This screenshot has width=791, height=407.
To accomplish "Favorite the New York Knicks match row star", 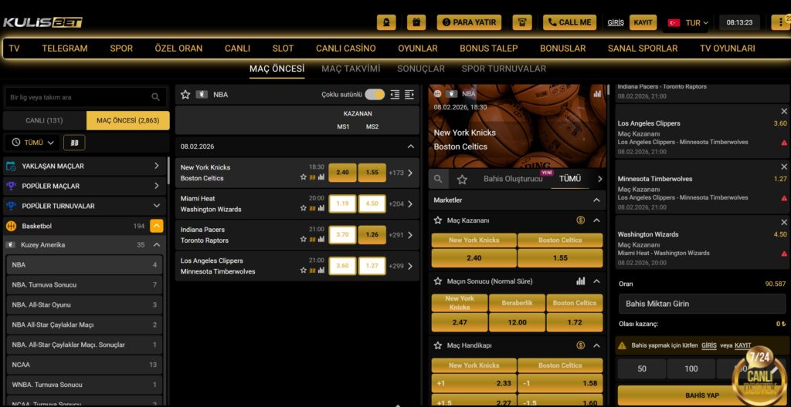I will [x=304, y=177].
